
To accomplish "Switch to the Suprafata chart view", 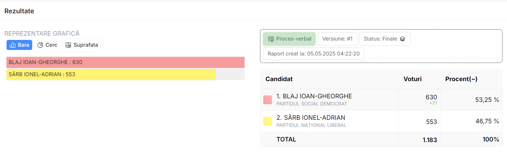I will coord(82,45).
